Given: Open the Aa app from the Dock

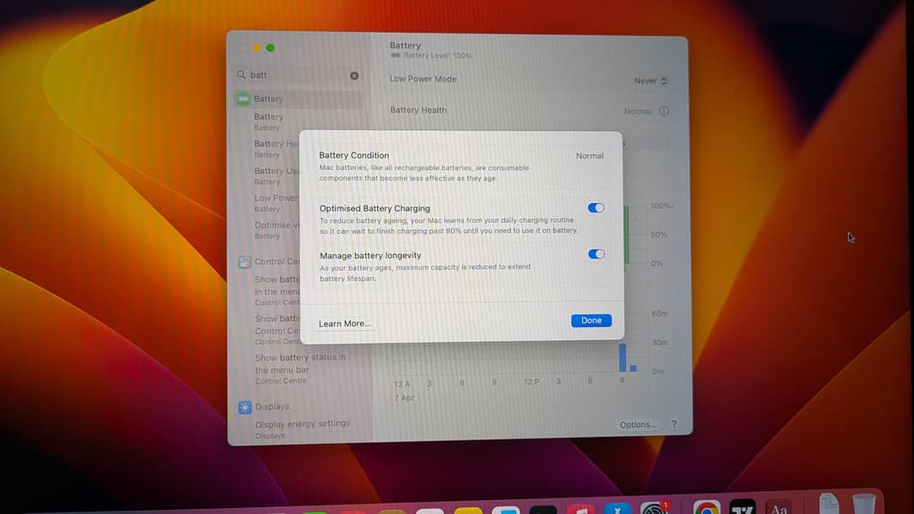Looking at the screenshot, I should 779,507.
